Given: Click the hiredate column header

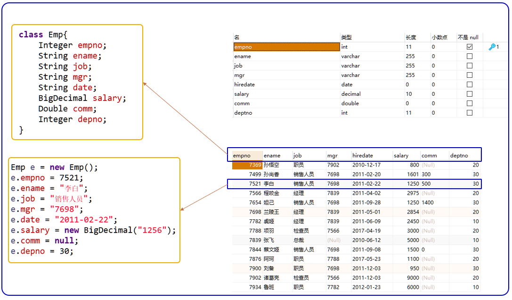Looking at the screenshot, I should click(362, 156).
